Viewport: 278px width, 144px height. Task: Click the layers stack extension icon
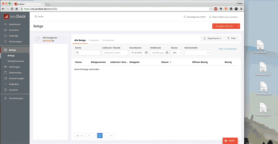click(231, 9)
